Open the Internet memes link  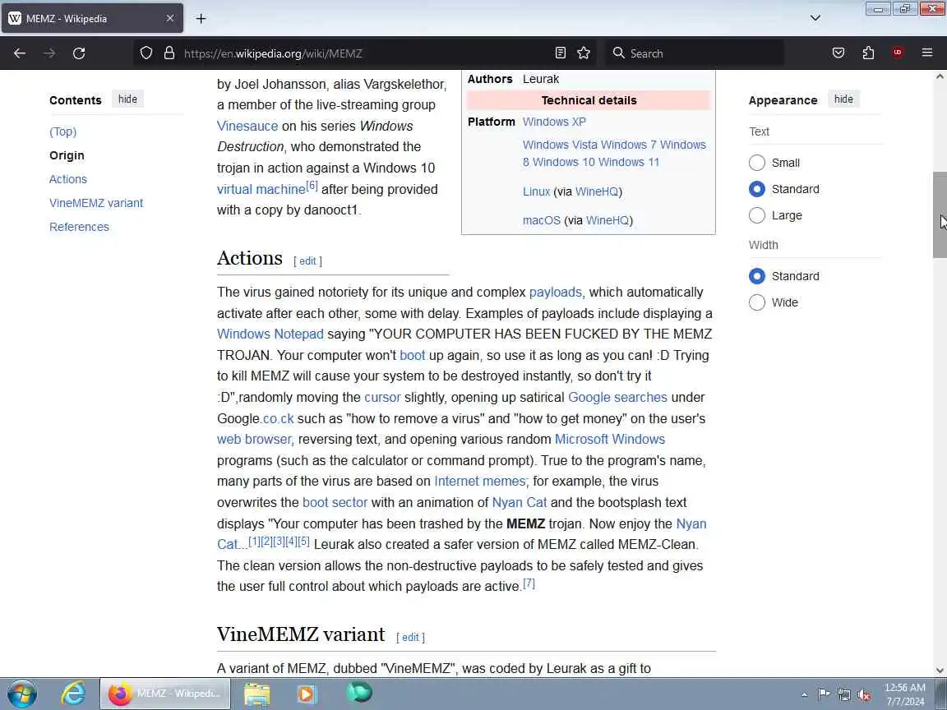(x=481, y=482)
